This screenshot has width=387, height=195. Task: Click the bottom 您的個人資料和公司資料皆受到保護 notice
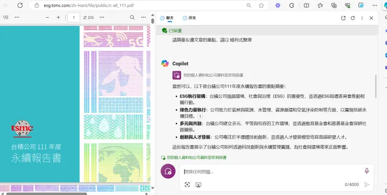click(x=193, y=157)
